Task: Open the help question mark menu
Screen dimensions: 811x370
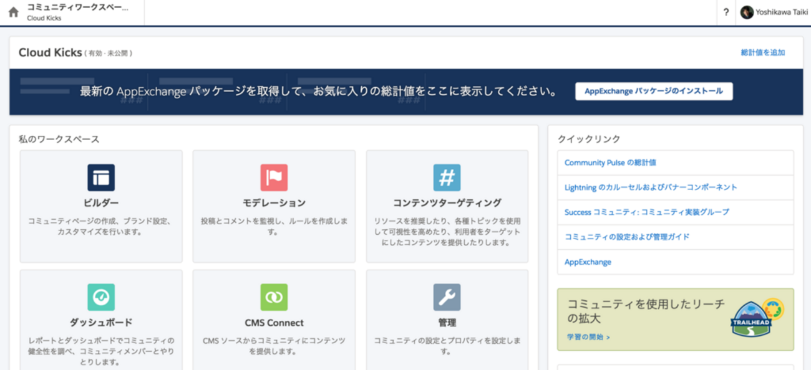Action: [726, 12]
